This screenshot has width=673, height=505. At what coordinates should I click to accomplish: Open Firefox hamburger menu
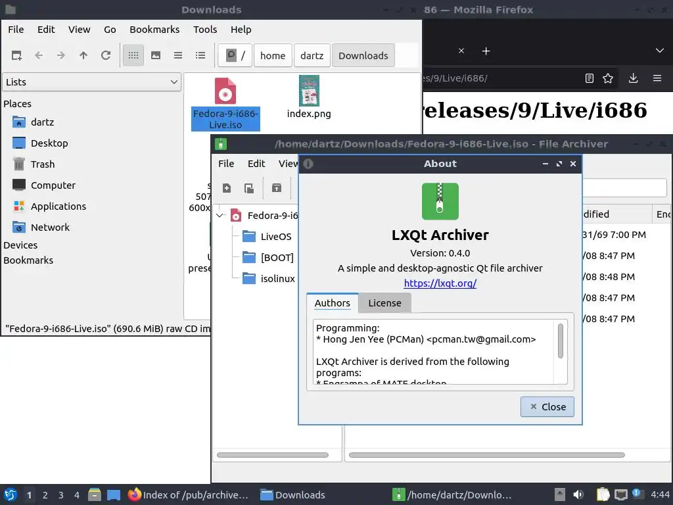coord(657,78)
